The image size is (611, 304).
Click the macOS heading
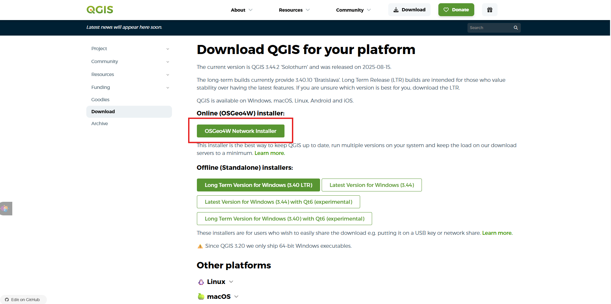tap(219, 297)
